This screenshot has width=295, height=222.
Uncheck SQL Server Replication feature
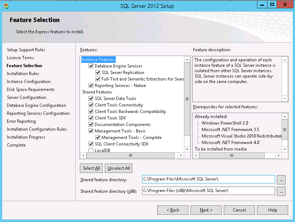coord(98,73)
